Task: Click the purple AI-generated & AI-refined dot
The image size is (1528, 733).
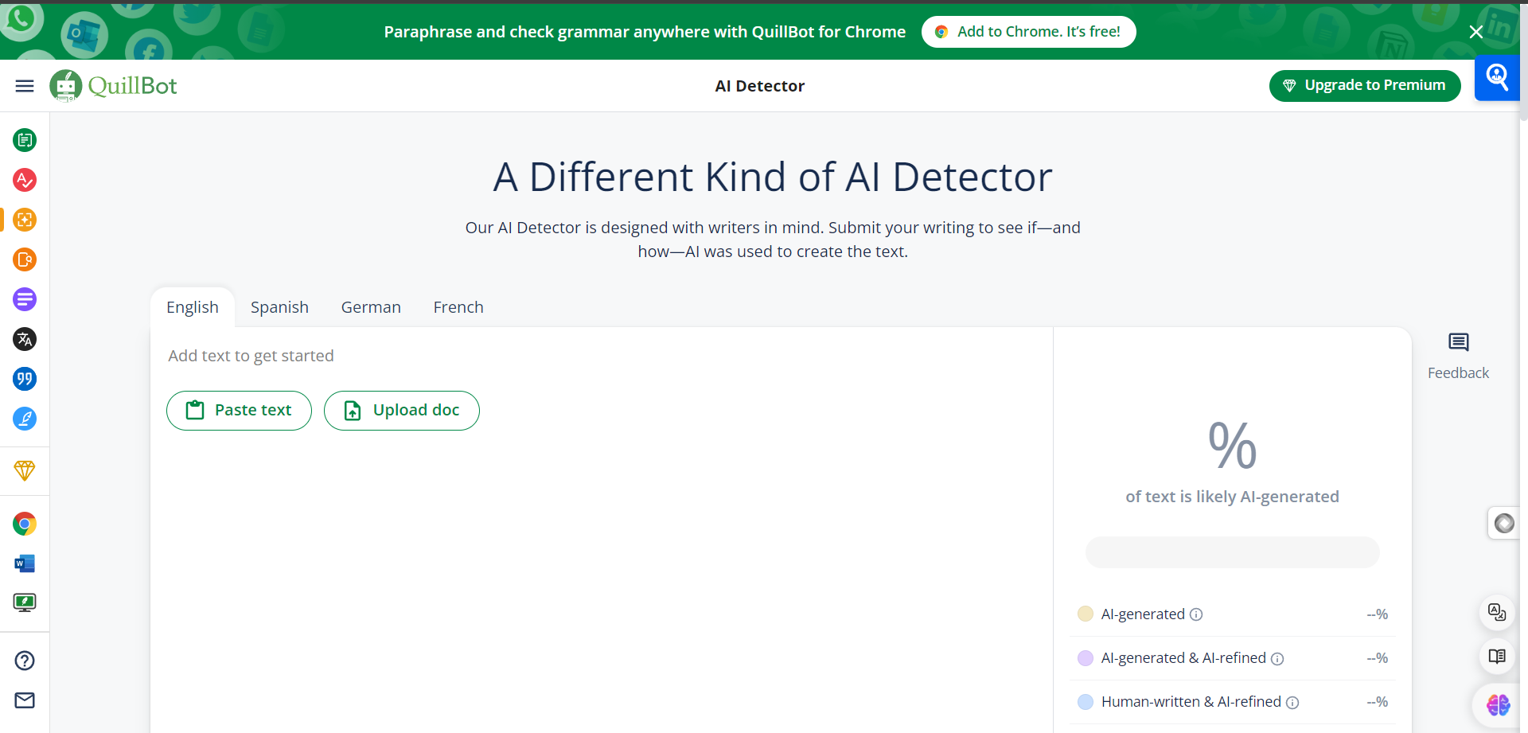Action: 1086,658
